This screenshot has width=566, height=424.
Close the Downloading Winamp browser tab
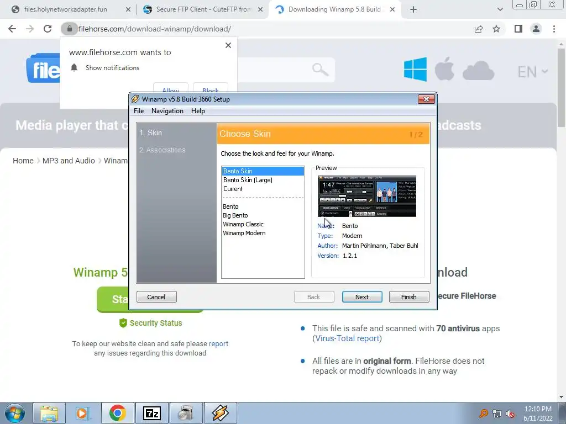(393, 9)
